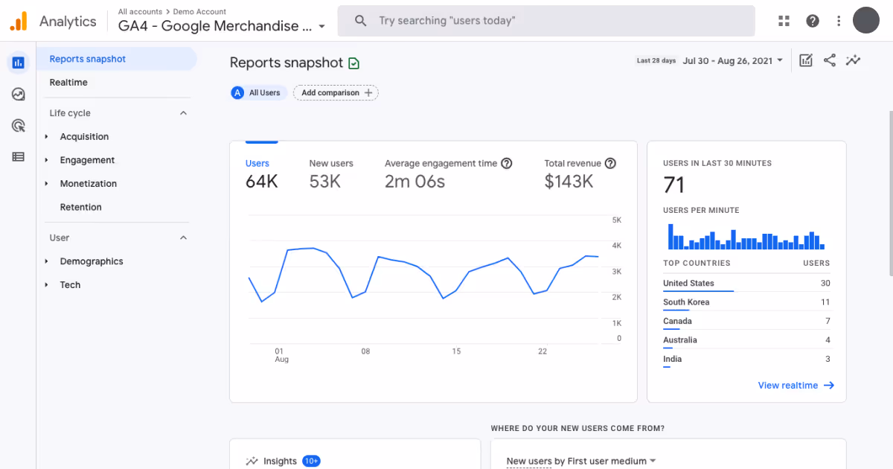Image resolution: width=893 pixels, height=469 pixels.
Task: Click the All accounts breadcrumb
Action: coord(140,12)
